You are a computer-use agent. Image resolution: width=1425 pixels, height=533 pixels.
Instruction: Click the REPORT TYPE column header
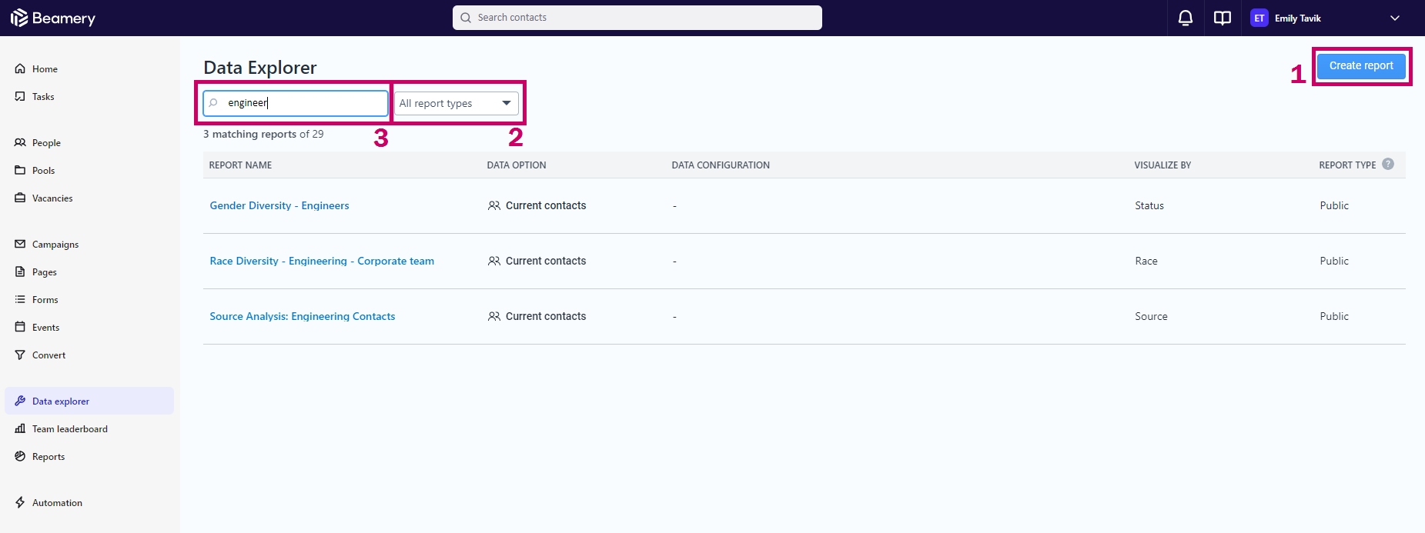(1347, 165)
